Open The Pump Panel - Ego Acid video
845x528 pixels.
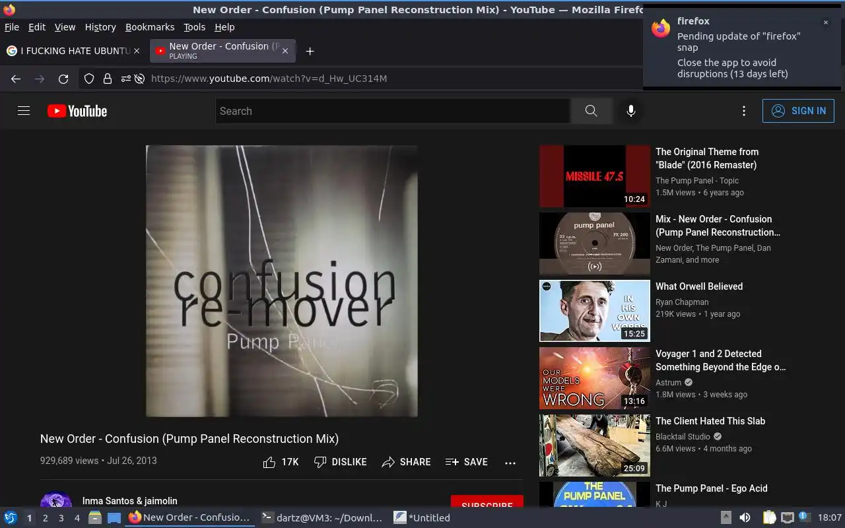[x=712, y=488]
